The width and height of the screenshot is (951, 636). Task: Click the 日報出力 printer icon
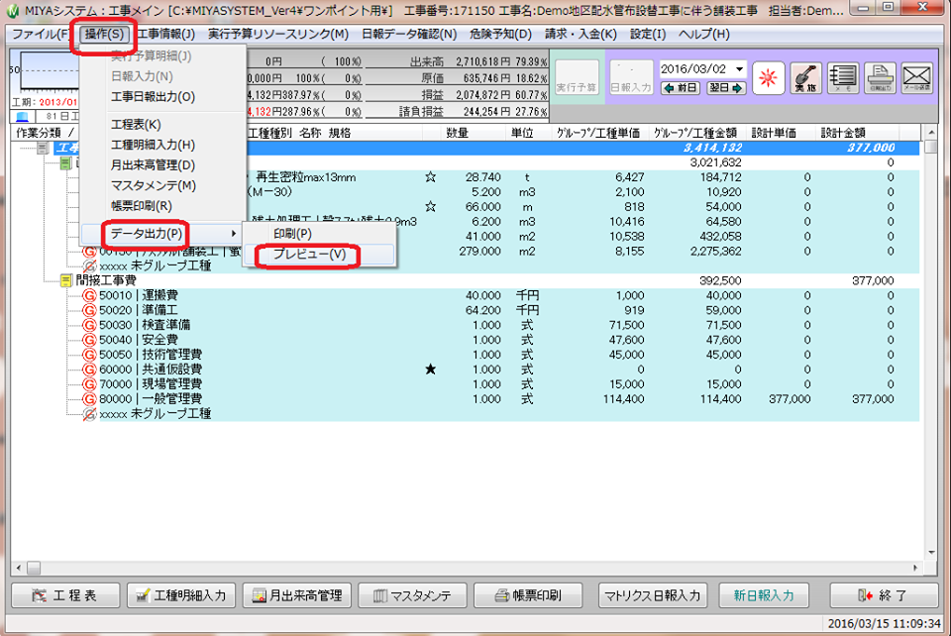pyautogui.click(x=880, y=78)
